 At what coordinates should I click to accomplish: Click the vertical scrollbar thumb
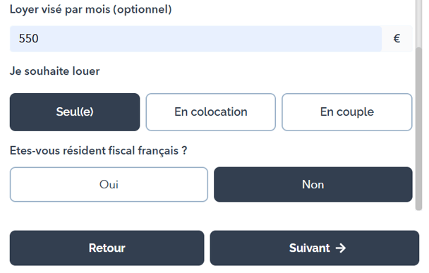pos(418,128)
